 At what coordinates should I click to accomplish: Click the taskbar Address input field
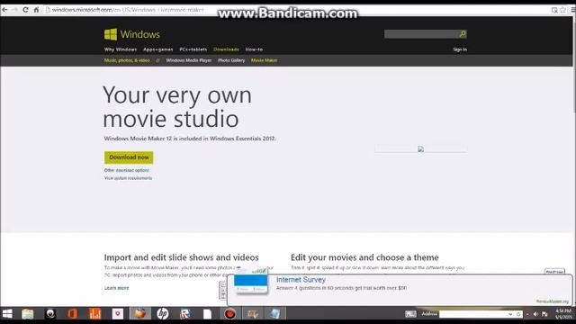(x=473, y=314)
